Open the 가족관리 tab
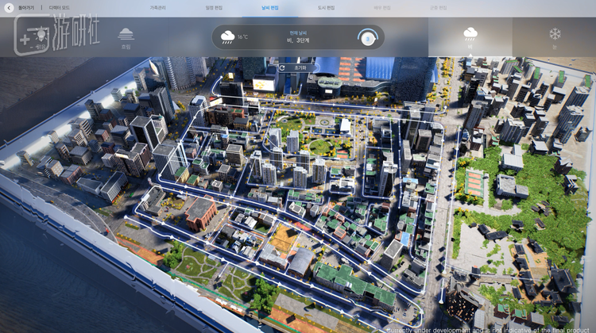Image resolution: width=596 pixels, height=333 pixels. point(158,7)
